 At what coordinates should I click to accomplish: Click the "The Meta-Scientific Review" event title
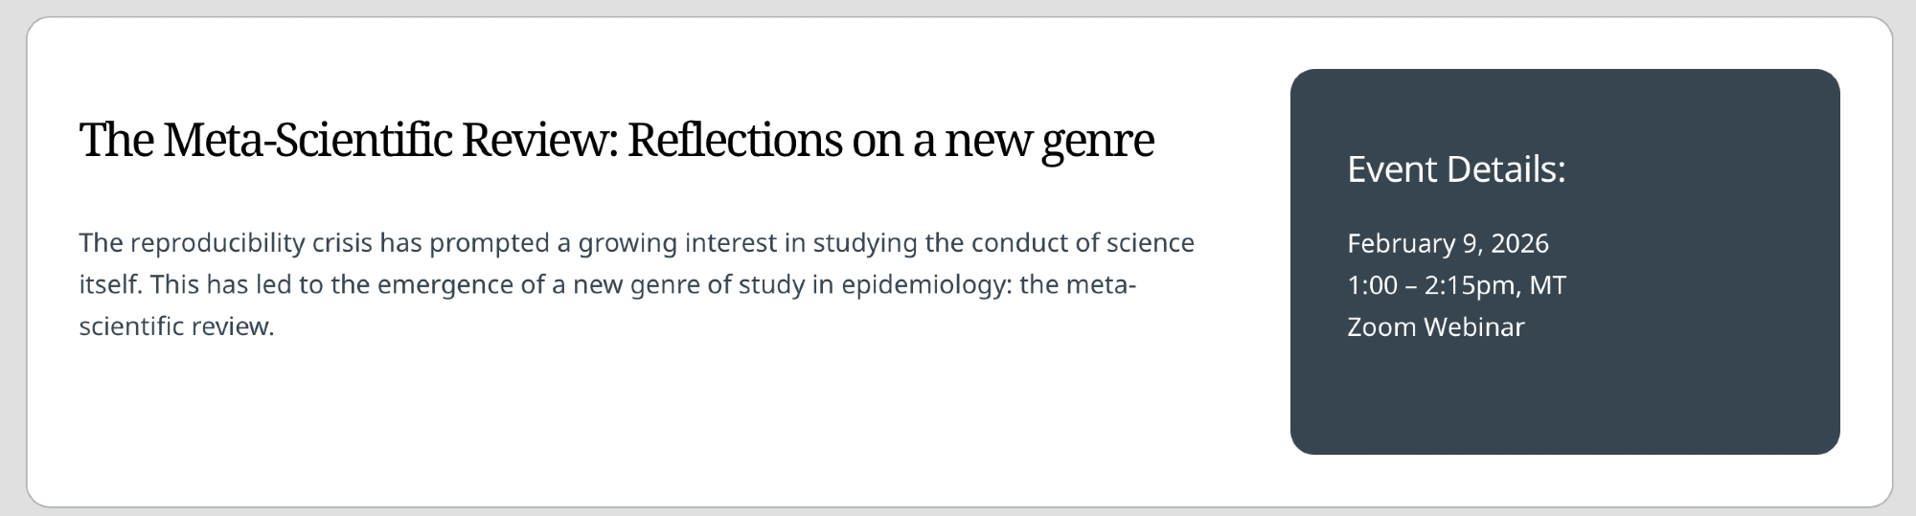coord(616,140)
